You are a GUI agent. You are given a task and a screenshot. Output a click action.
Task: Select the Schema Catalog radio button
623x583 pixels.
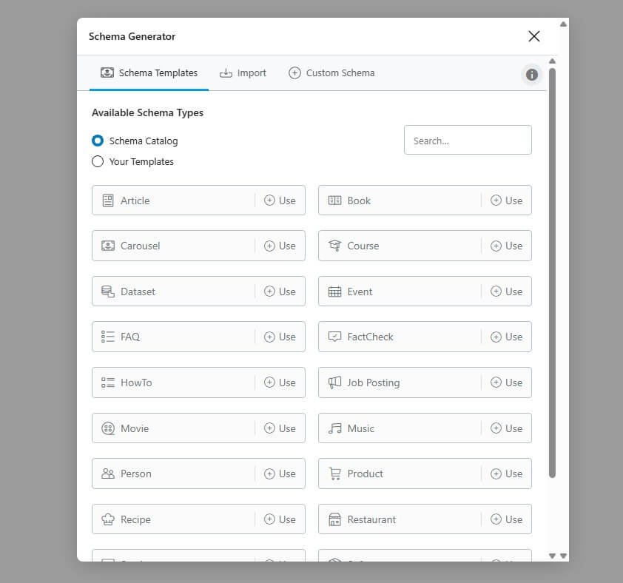(x=98, y=141)
